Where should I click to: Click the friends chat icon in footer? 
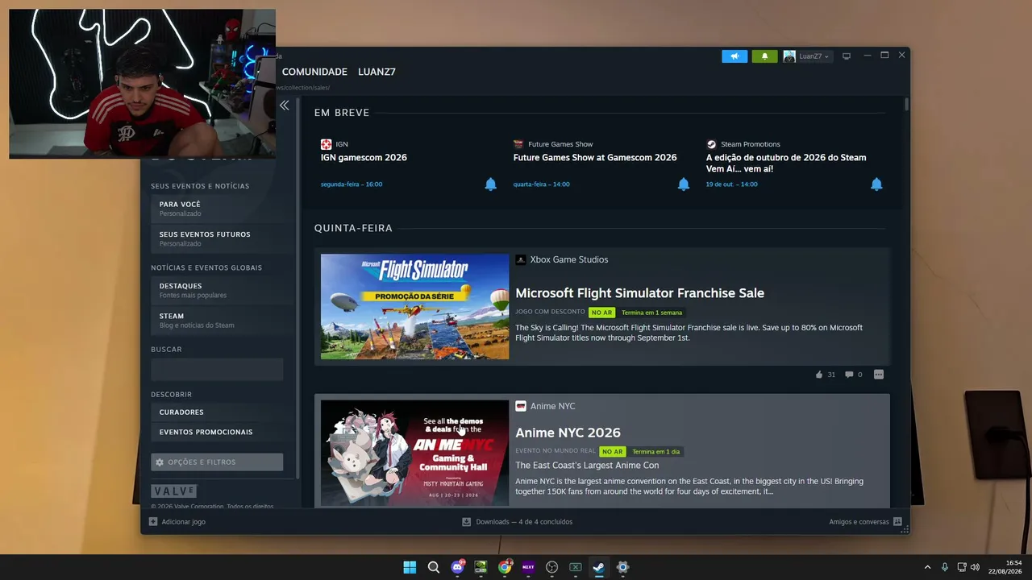coord(897,522)
